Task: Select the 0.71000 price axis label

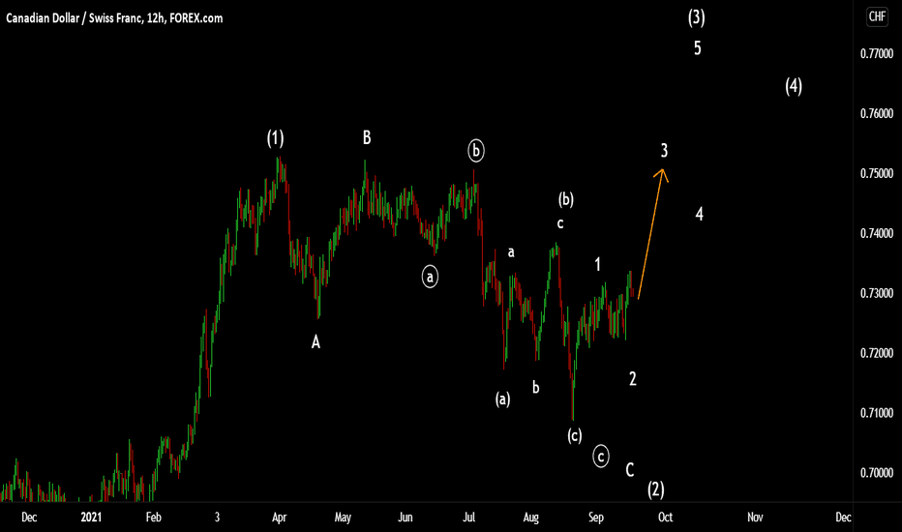Action: (877, 412)
